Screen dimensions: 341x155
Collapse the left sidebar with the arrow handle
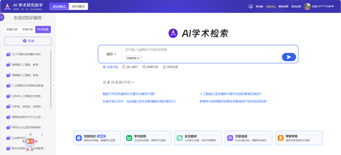(x=53, y=85)
